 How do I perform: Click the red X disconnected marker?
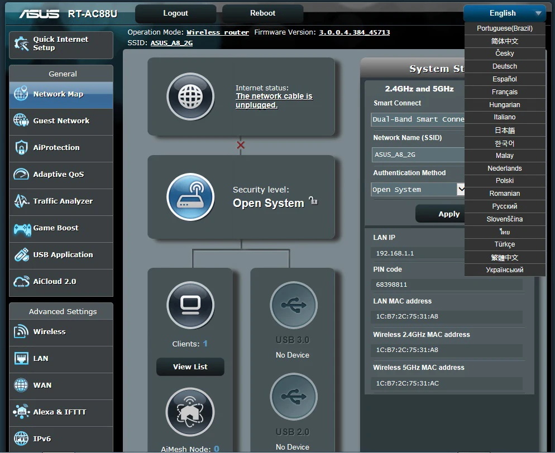point(241,145)
